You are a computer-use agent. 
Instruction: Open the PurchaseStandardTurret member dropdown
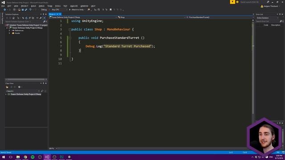220,17
